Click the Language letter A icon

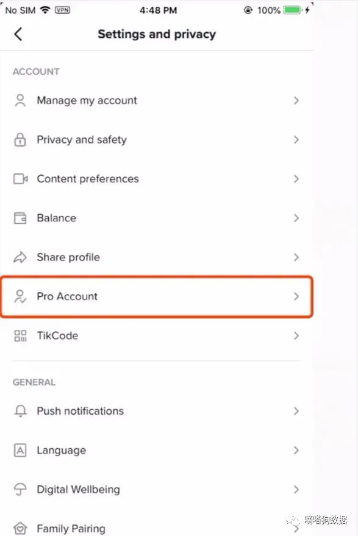click(x=20, y=450)
